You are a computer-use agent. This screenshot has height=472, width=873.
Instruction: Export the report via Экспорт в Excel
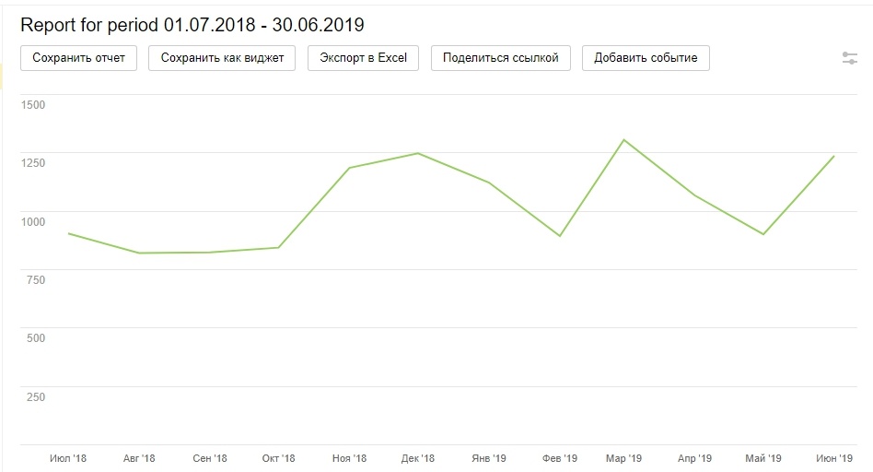[363, 57]
